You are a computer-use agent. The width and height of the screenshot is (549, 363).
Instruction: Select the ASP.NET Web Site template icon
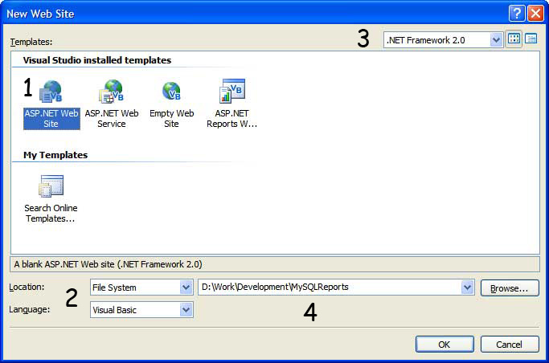[x=51, y=92]
